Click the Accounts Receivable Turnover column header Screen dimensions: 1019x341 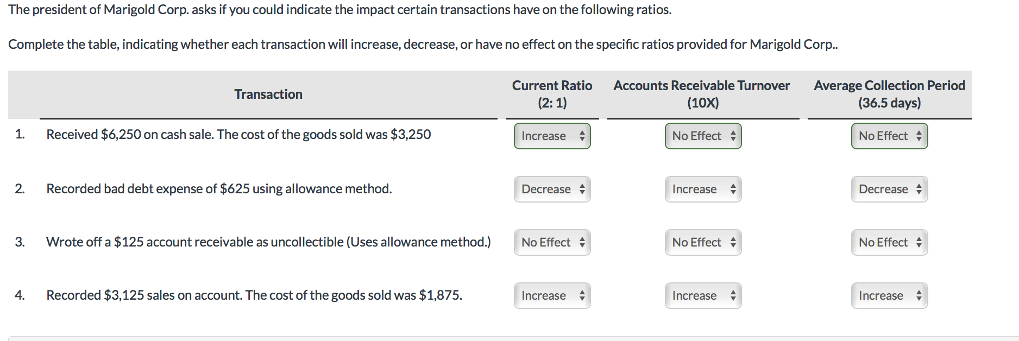coord(702,94)
